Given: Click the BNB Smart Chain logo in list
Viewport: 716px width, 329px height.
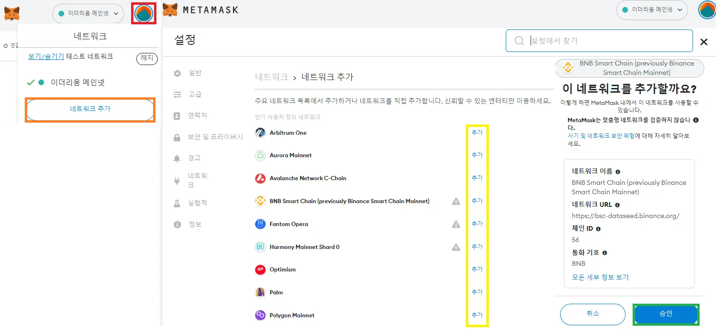Looking at the screenshot, I should (260, 201).
